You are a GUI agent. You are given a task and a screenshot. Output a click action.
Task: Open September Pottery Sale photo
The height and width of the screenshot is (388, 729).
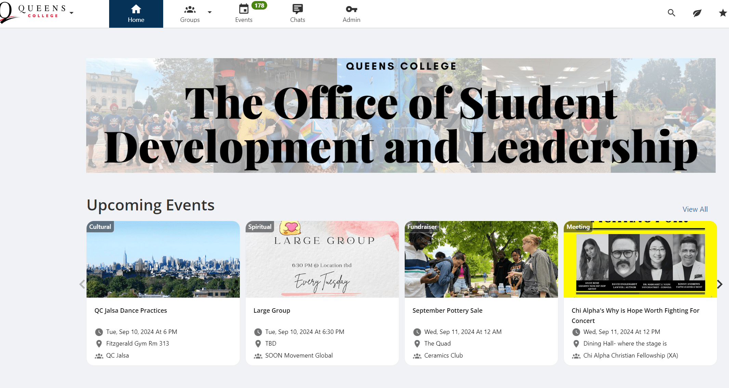(481, 259)
